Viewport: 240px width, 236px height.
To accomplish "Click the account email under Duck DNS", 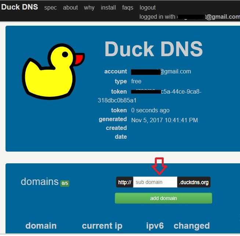I will click(161, 72).
